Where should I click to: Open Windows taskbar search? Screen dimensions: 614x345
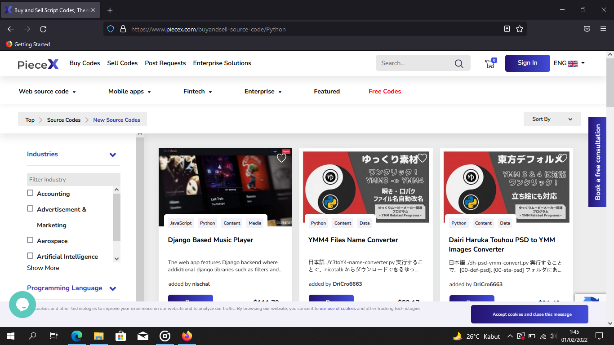tap(32, 336)
